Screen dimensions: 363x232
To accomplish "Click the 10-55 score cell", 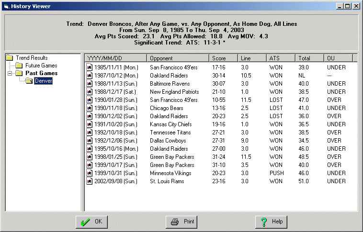I will coord(219,100).
